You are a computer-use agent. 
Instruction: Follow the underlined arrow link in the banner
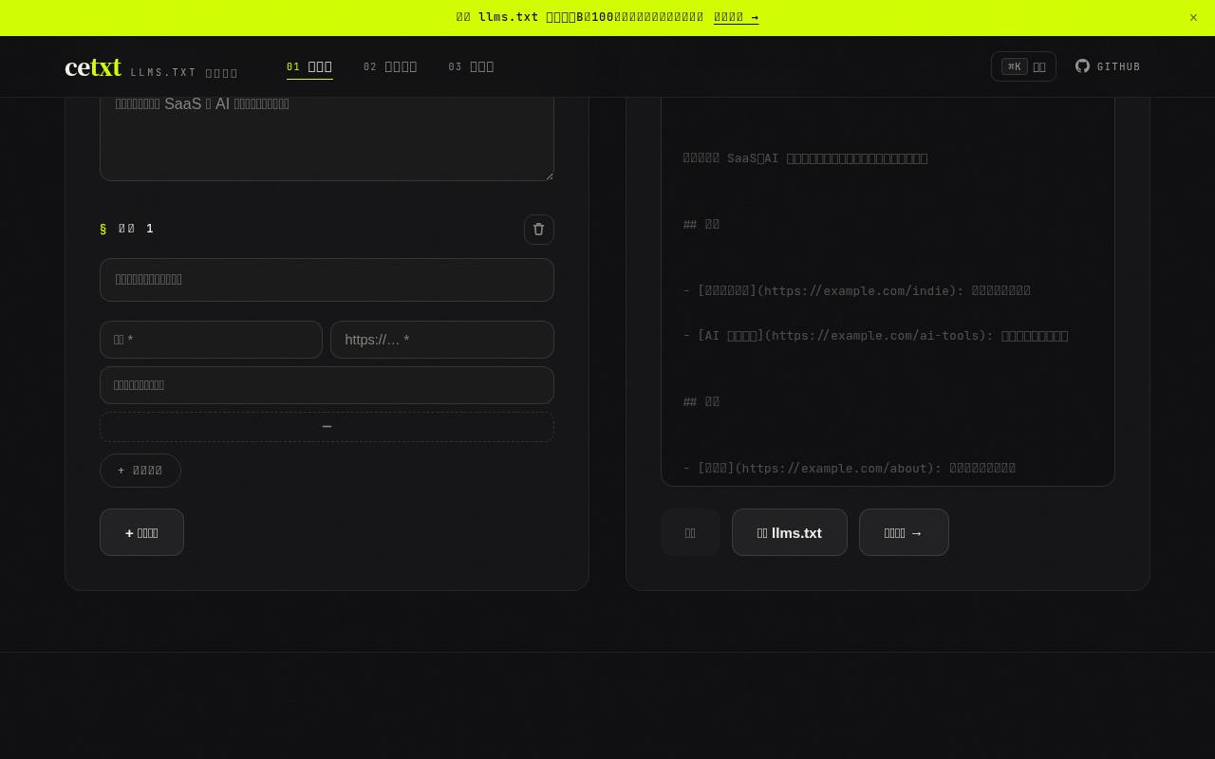pyautogui.click(x=736, y=17)
